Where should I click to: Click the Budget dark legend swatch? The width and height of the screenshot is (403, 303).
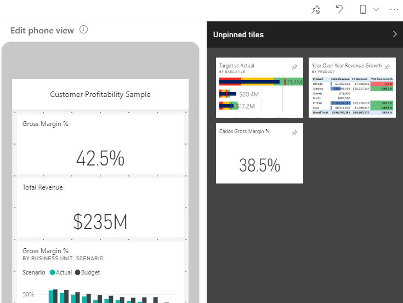(x=78, y=272)
